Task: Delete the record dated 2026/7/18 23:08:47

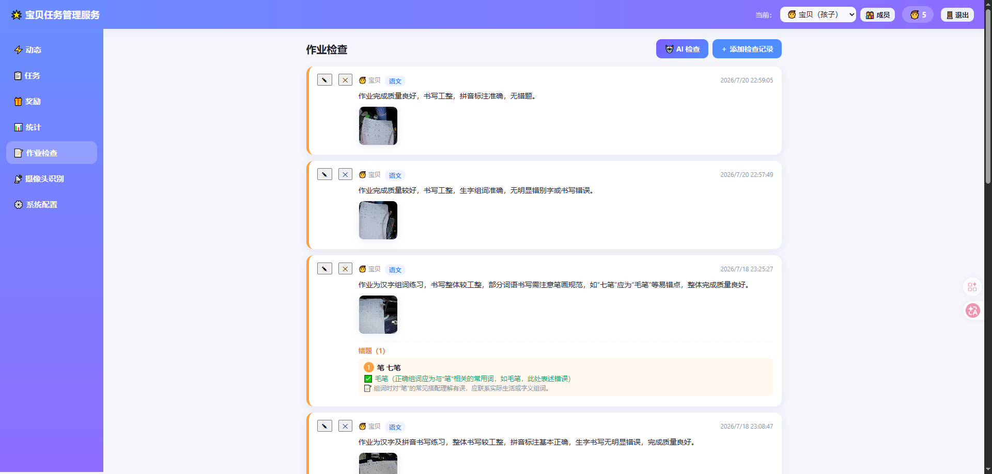Action: [345, 426]
